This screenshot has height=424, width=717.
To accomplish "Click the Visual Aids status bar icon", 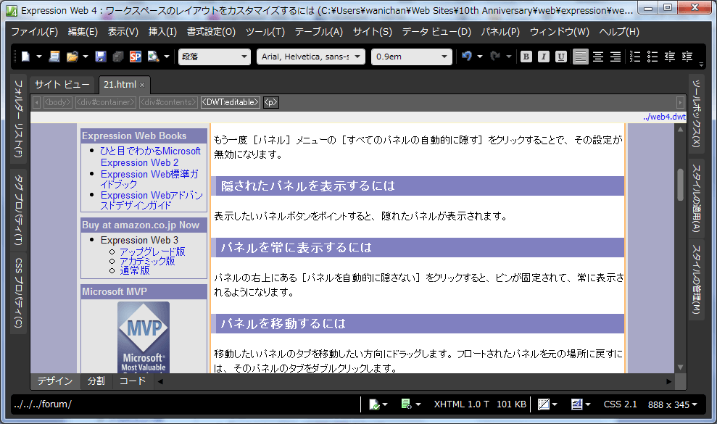I will coord(544,404).
